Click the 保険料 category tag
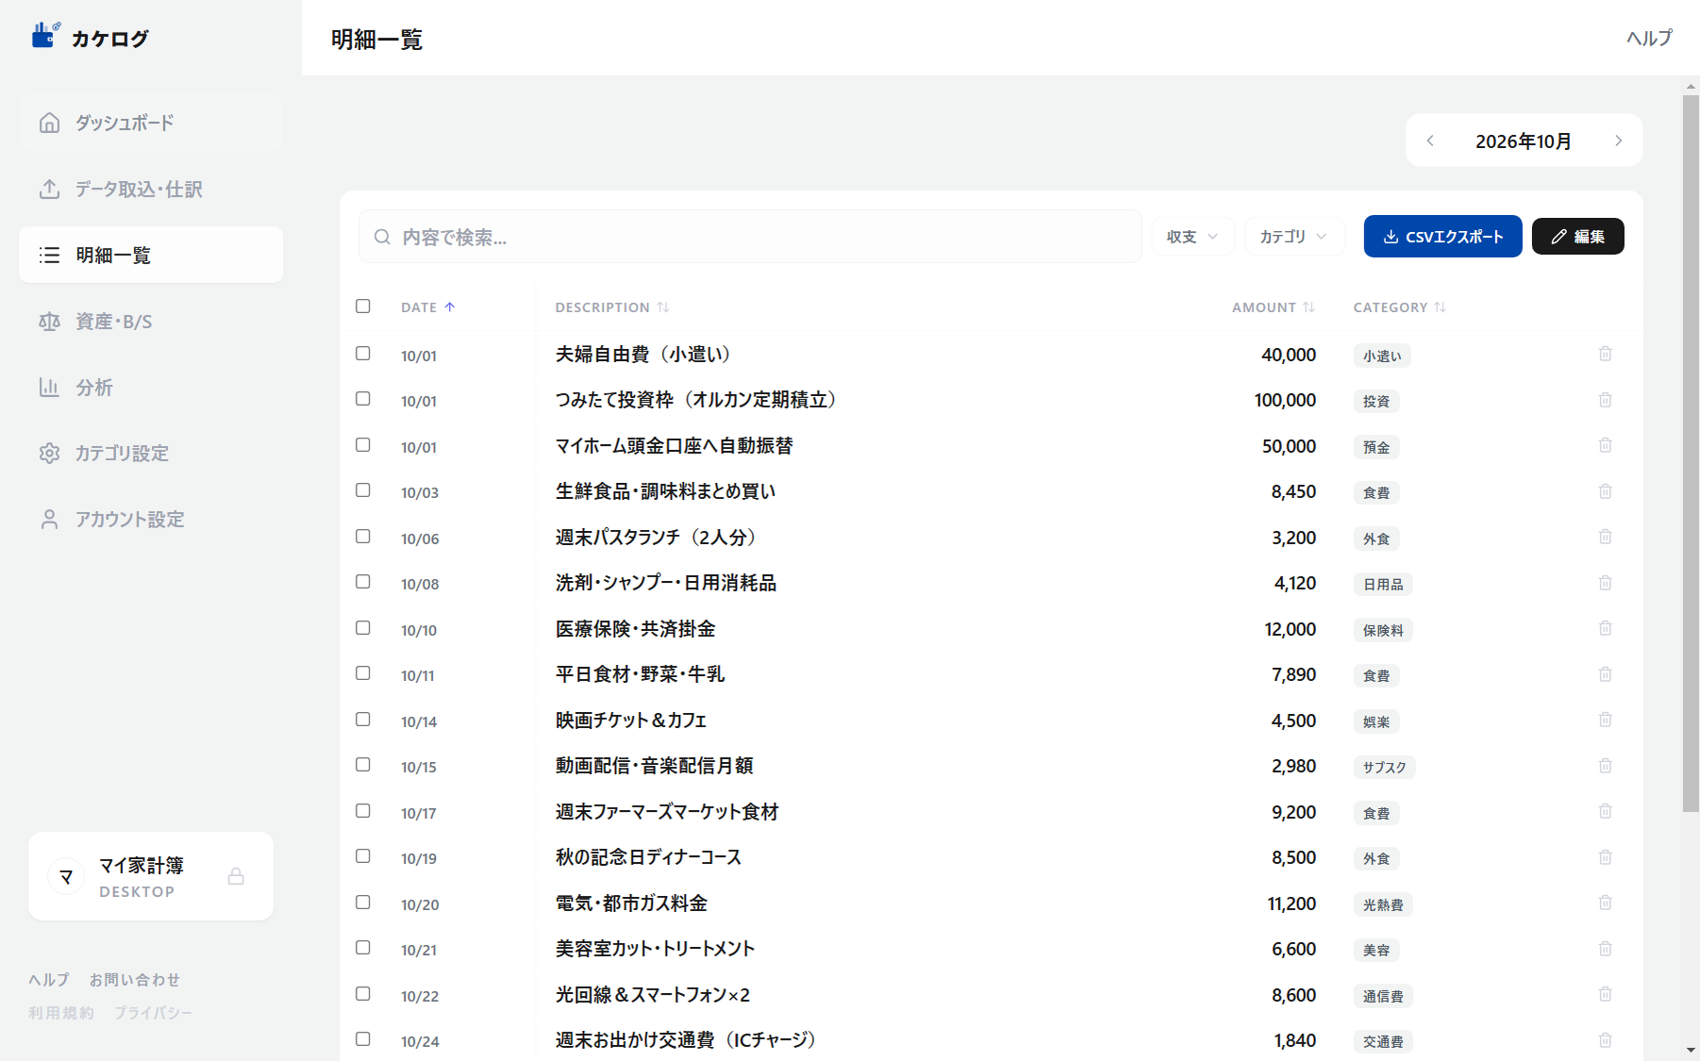The width and height of the screenshot is (1700, 1061). point(1383,630)
